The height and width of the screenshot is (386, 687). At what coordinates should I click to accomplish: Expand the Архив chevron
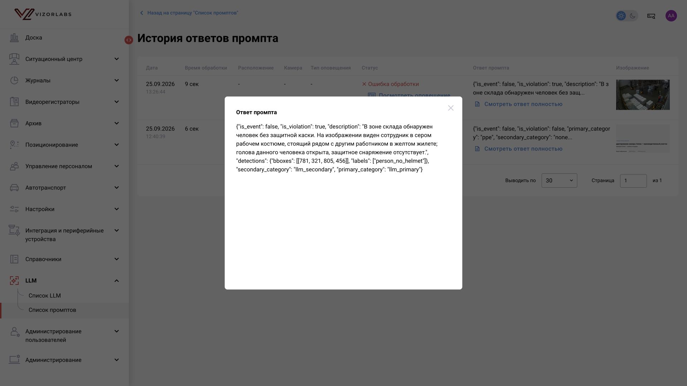pos(117,123)
